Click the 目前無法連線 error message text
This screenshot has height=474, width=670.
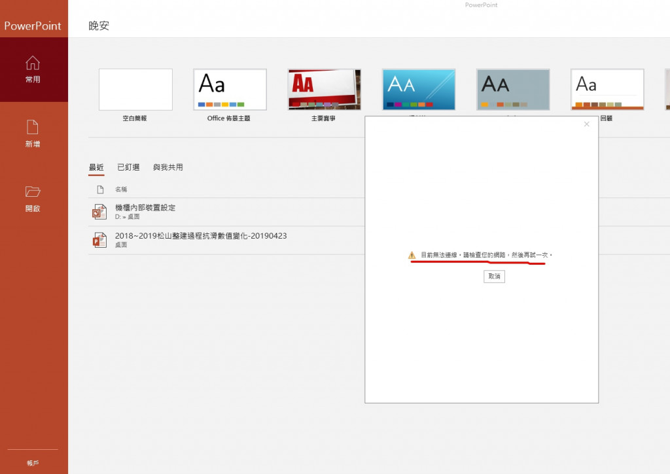pos(486,255)
